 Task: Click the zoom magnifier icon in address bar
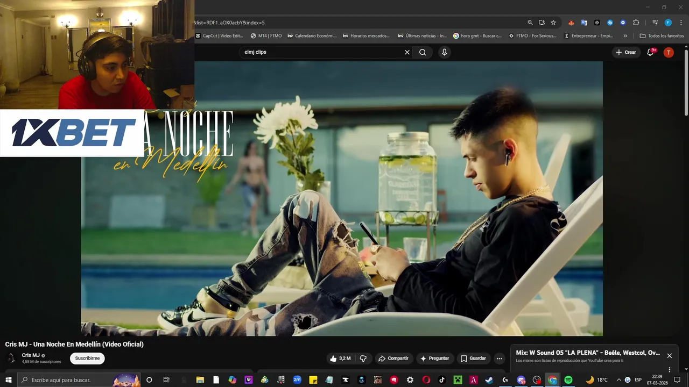(x=530, y=23)
